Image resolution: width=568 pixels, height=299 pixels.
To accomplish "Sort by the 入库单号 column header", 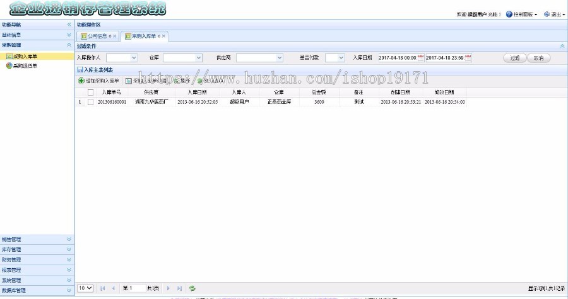I will tap(111, 93).
